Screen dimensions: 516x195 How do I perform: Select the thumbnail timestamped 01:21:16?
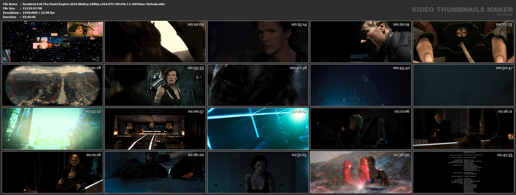[52, 172]
